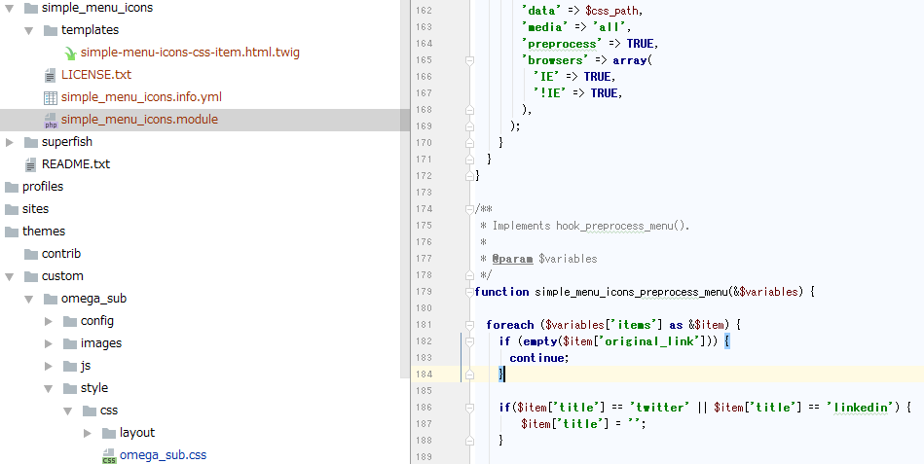Click the YAML icon of simple_menu_icons.info.yml
The image size is (924, 464).
[x=51, y=97]
